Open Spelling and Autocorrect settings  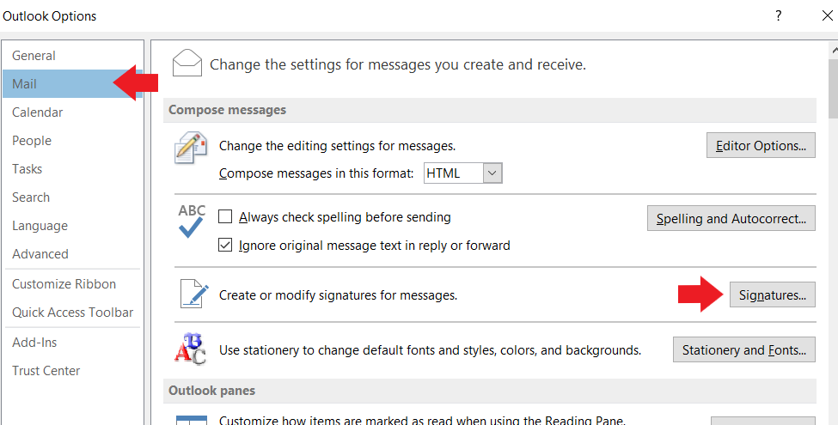[x=731, y=218]
